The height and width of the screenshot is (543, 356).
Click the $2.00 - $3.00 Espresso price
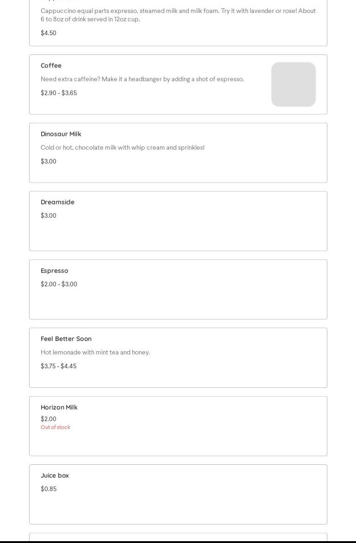(59, 284)
